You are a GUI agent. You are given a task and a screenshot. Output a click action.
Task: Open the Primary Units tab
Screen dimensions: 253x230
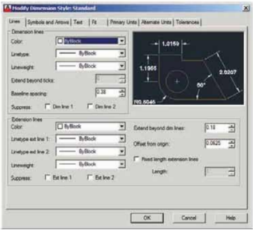124,22
